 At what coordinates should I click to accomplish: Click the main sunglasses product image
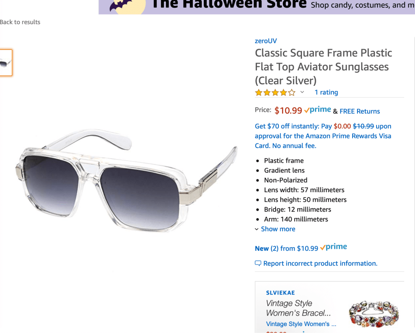126,180
